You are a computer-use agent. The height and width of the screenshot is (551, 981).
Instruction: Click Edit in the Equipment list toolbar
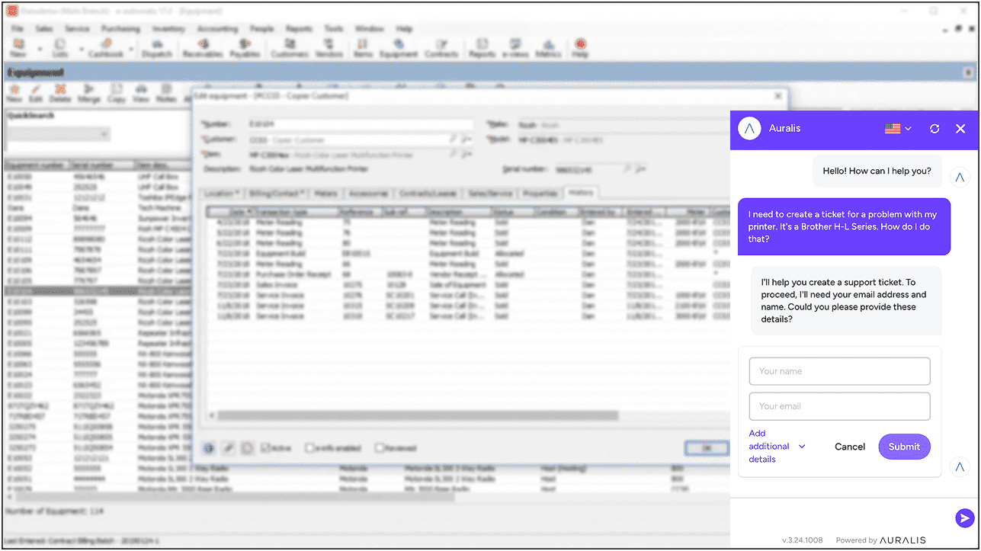36,93
